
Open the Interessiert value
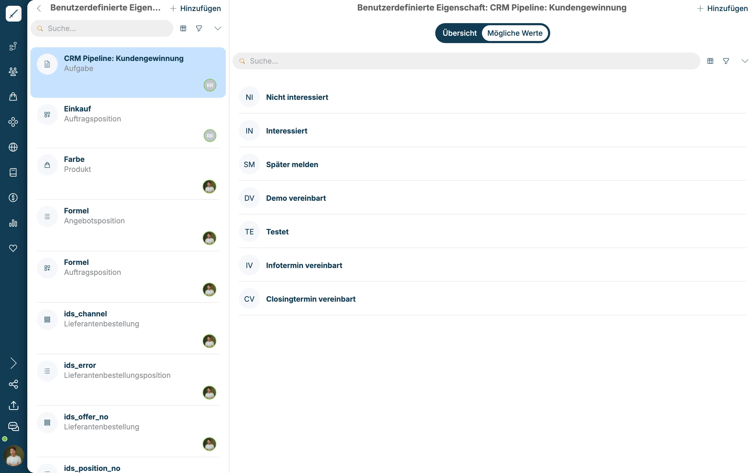coord(493,131)
